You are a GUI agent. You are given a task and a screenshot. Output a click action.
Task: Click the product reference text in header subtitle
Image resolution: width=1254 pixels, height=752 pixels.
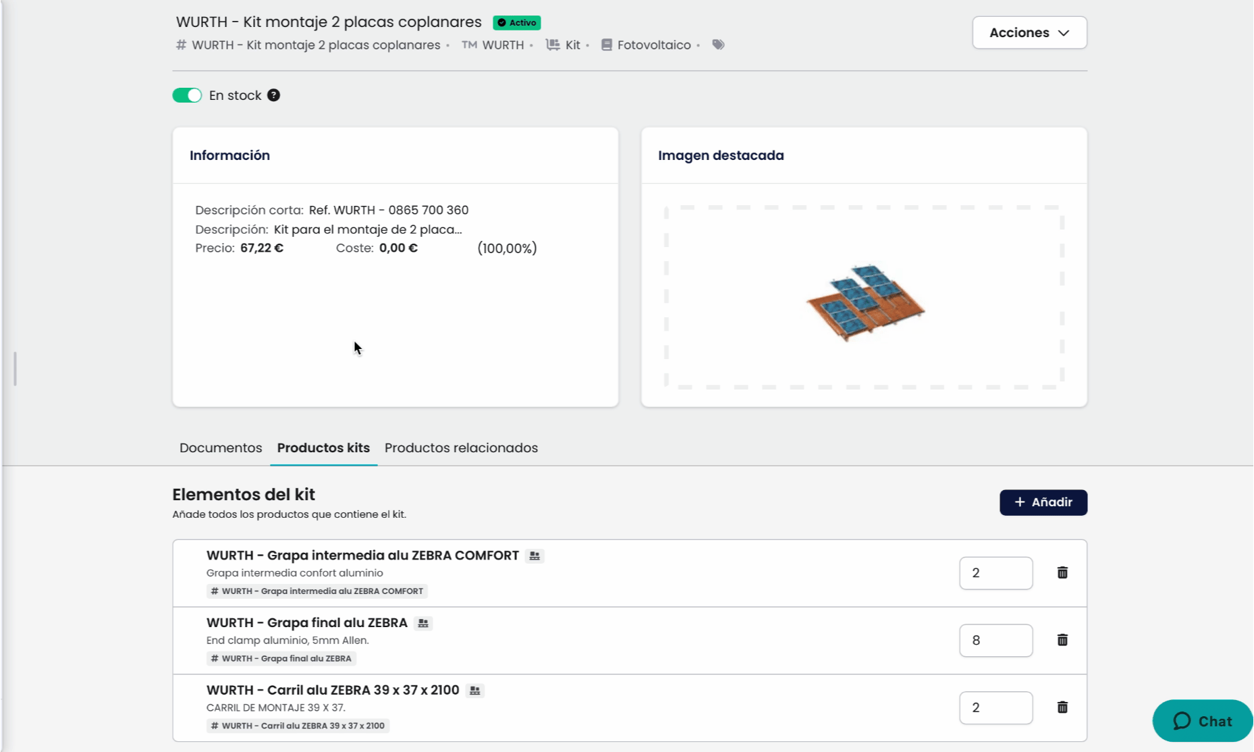click(x=316, y=45)
